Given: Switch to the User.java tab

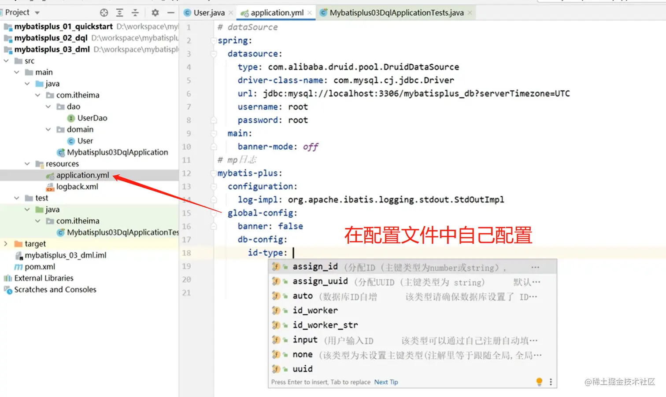Looking at the screenshot, I should (209, 13).
